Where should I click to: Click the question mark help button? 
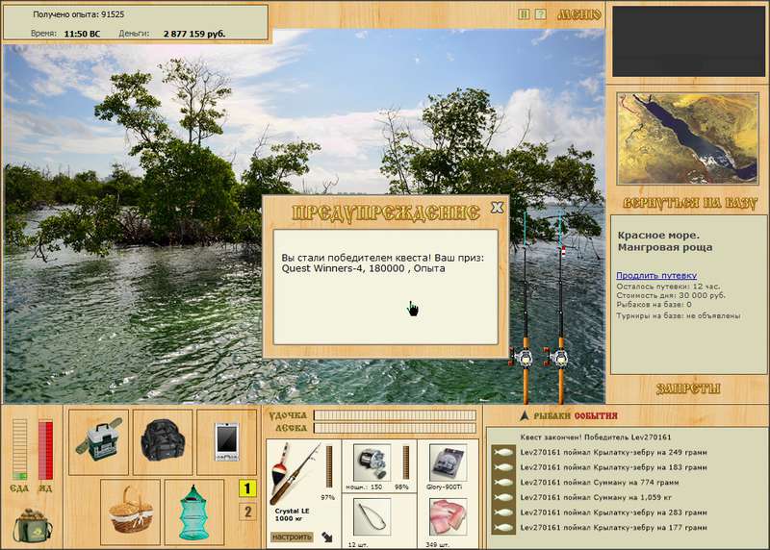[x=540, y=14]
